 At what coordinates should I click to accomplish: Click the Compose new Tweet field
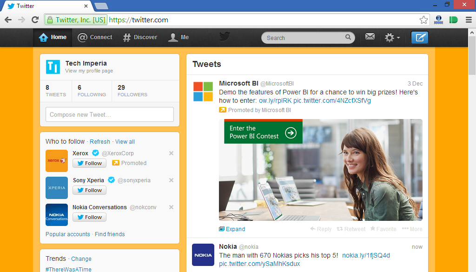point(110,114)
